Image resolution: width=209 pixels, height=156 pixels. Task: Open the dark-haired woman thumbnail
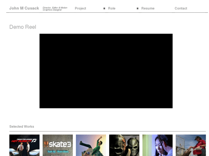(x=158, y=145)
